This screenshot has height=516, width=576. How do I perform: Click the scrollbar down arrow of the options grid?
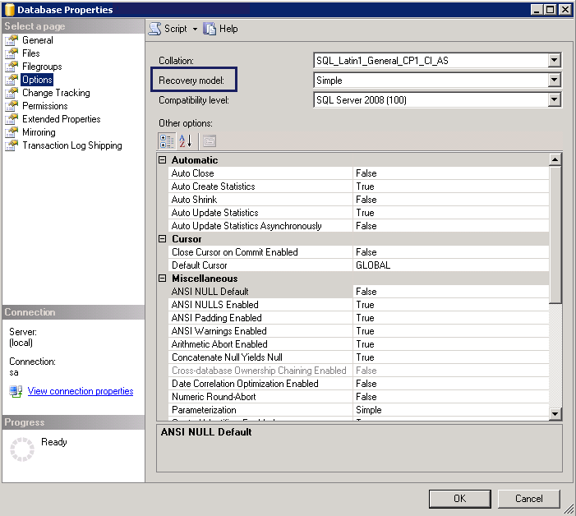pyautogui.click(x=555, y=414)
